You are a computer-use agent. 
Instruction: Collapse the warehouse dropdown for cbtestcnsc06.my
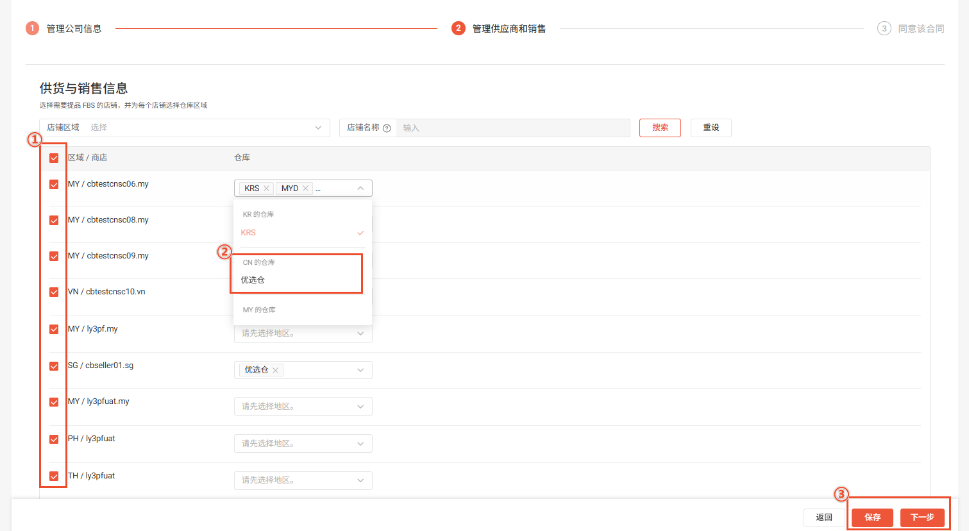click(360, 189)
